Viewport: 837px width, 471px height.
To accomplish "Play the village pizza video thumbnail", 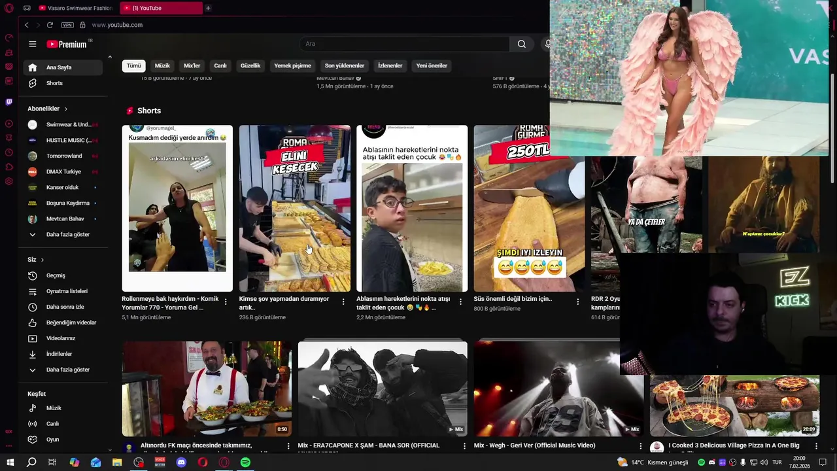I will coord(734,406).
